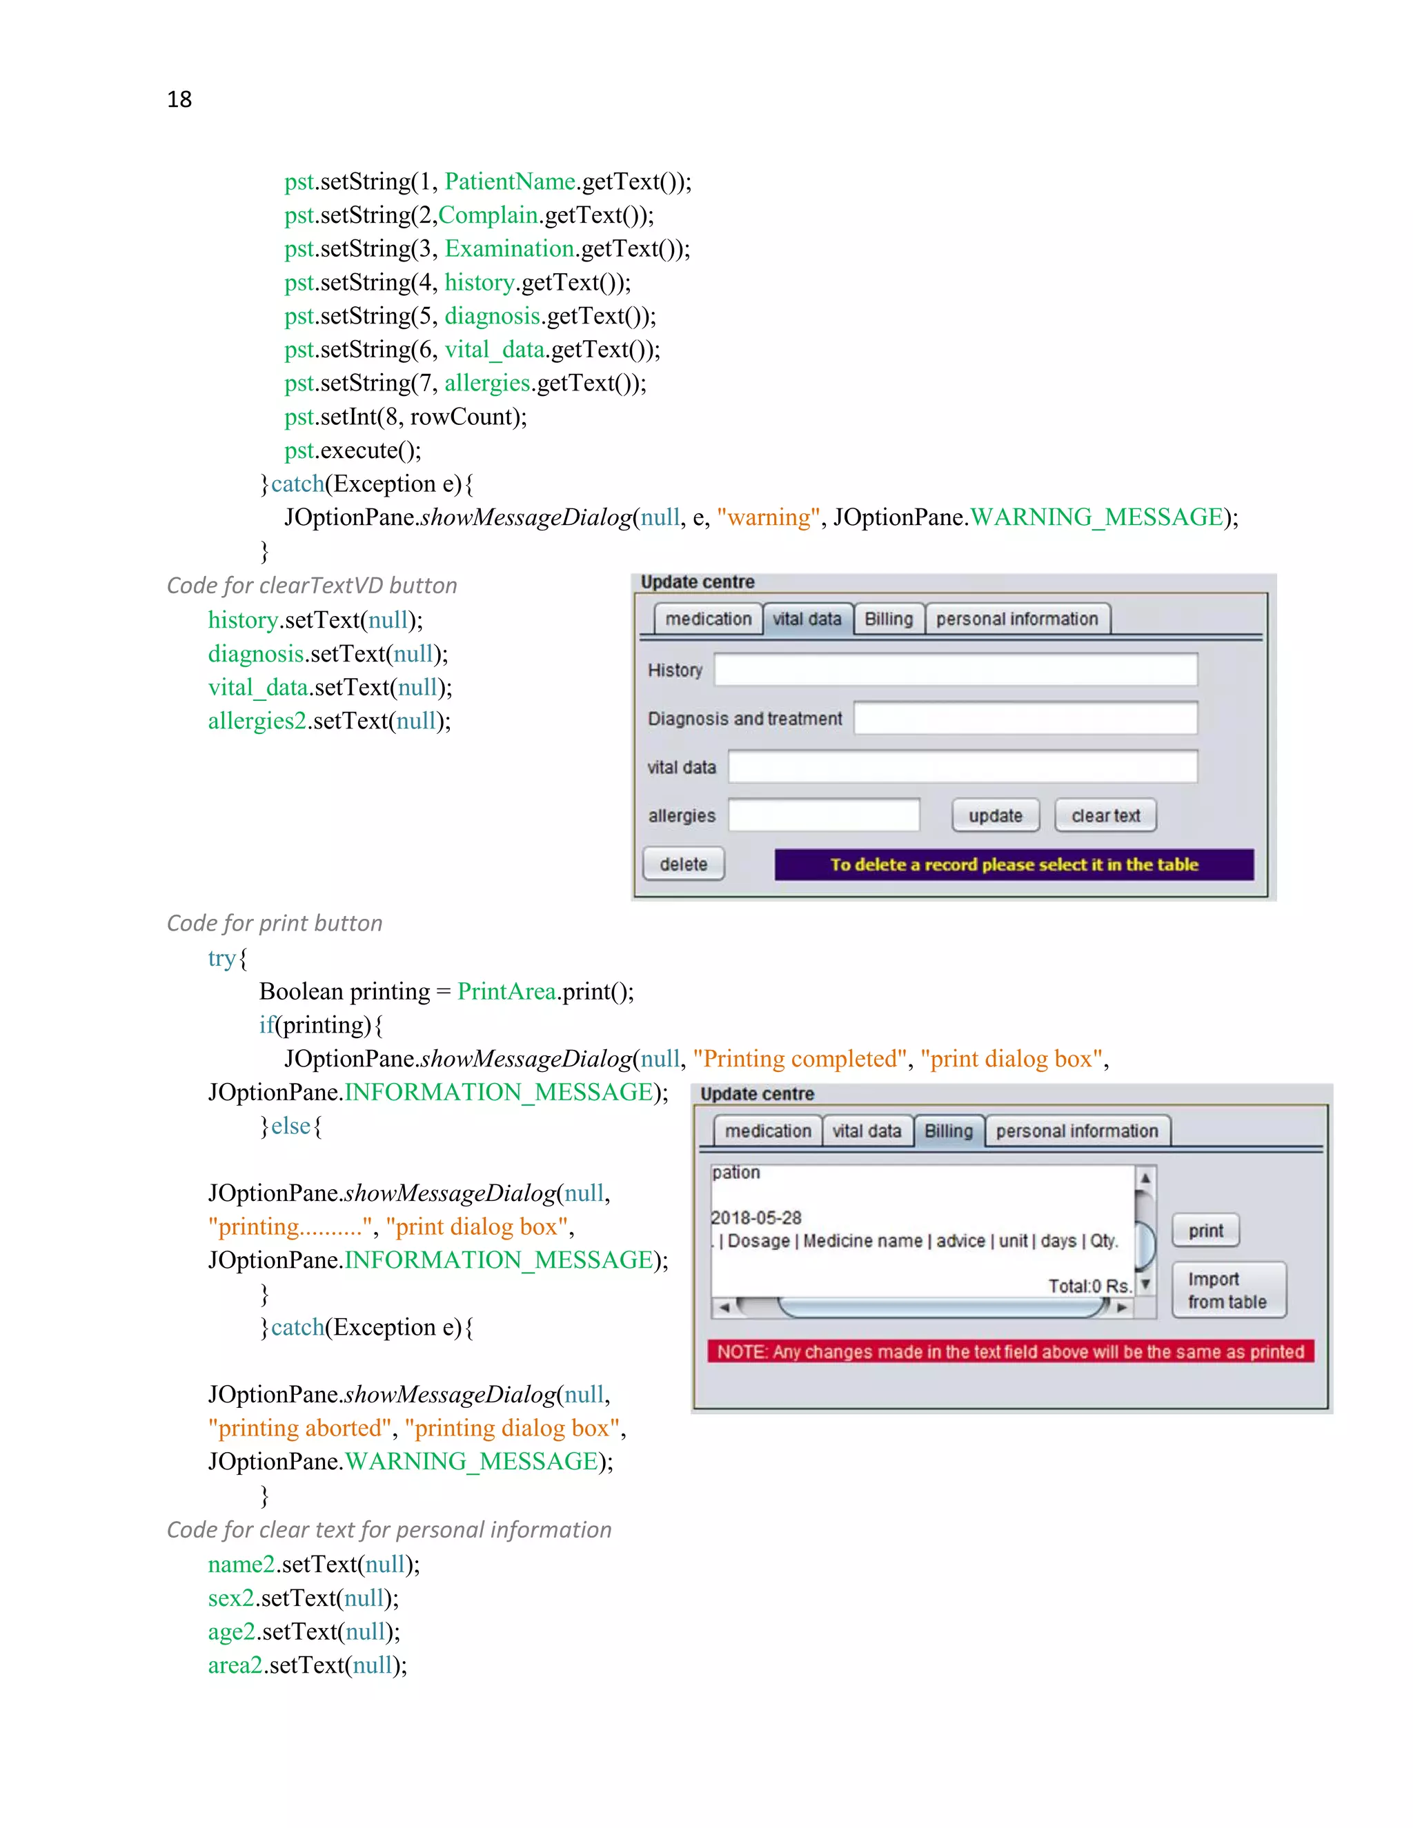Focus the Diagnosis and treatment field

click(x=1025, y=718)
